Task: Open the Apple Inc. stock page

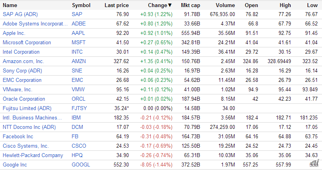Action: point(14,33)
